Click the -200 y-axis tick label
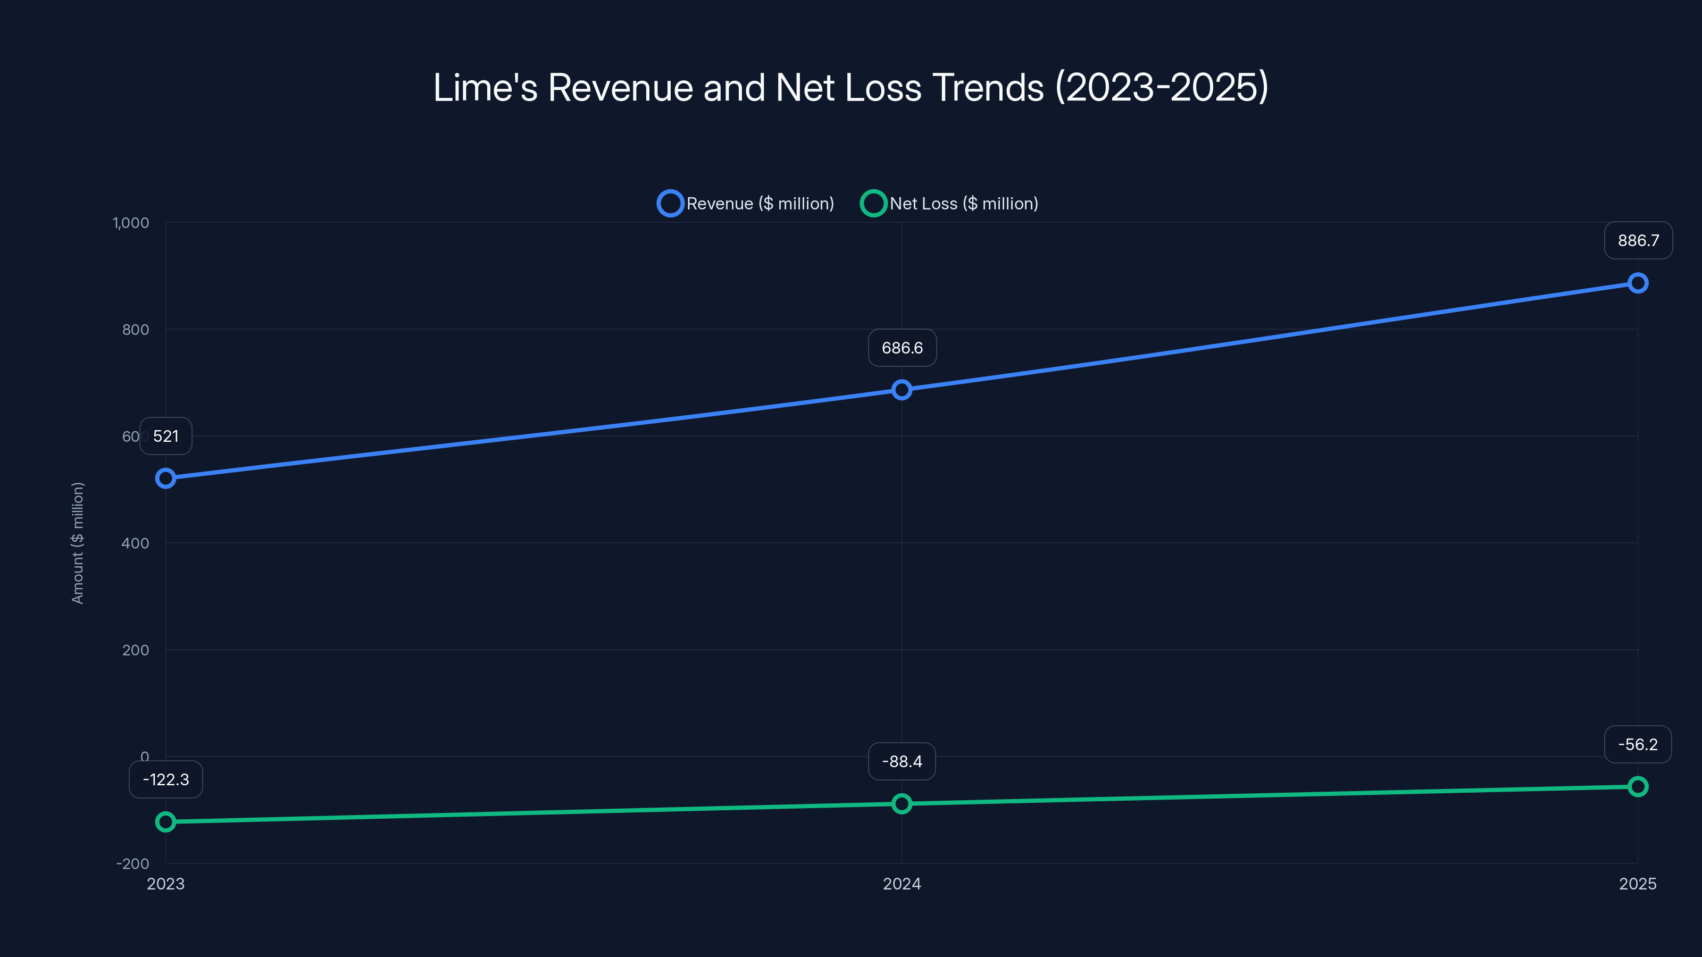Image resolution: width=1702 pixels, height=957 pixels. tap(133, 864)
